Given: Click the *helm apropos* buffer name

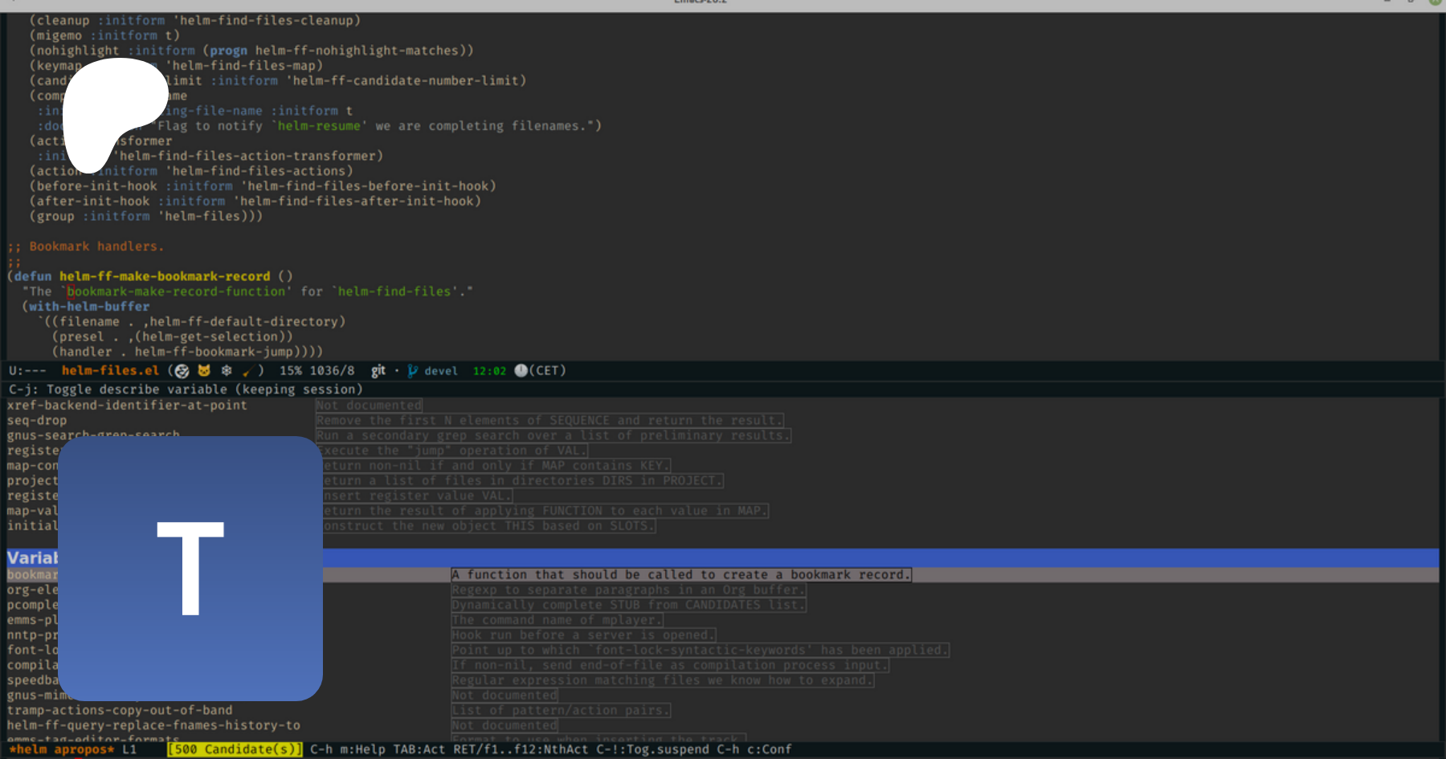Looking at the screenshot, I should click(x=62, y=749).
